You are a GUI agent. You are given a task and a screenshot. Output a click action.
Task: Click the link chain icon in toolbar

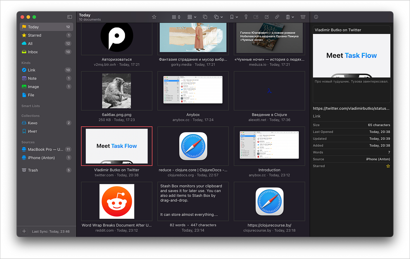(277, 17)
